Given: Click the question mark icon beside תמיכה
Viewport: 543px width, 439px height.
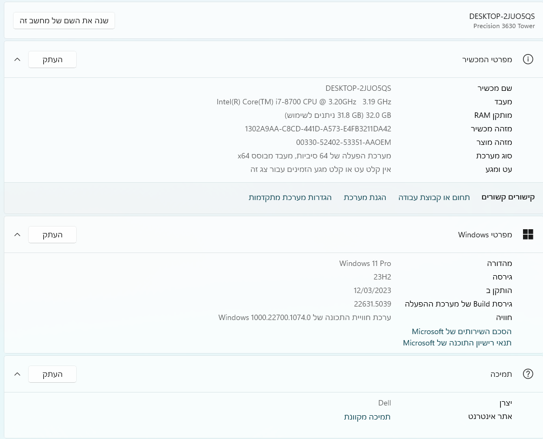Looking at the screenshot, I should click(x=528, y=374).
